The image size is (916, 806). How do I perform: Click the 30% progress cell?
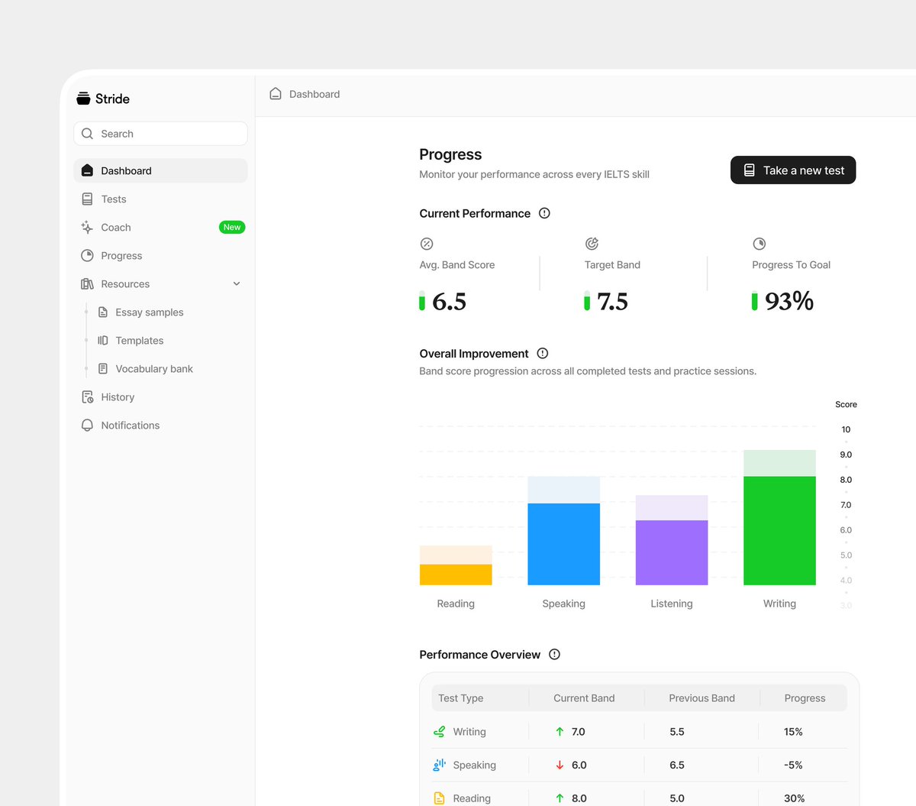coord(794,798)
